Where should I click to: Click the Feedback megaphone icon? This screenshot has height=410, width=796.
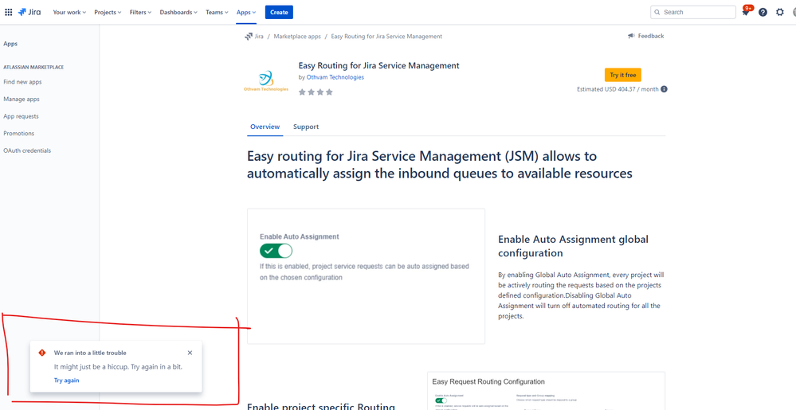[631, 36]
